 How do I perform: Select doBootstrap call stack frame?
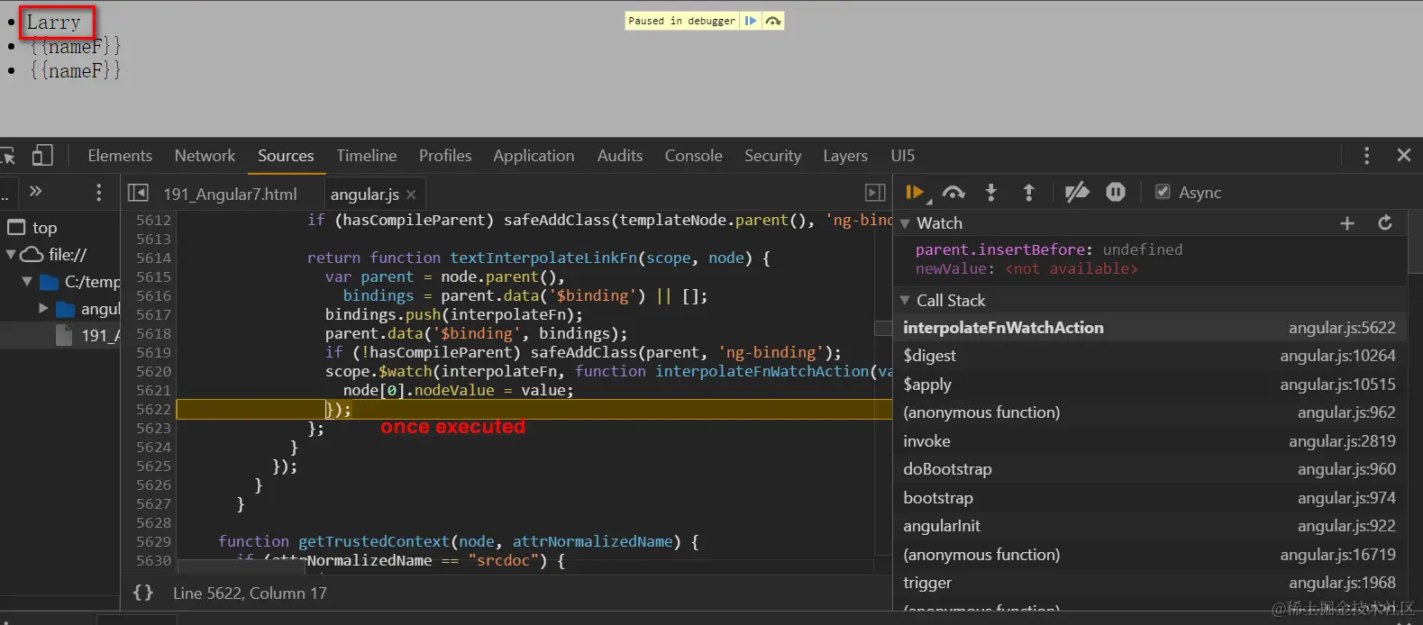point(1149,469)
